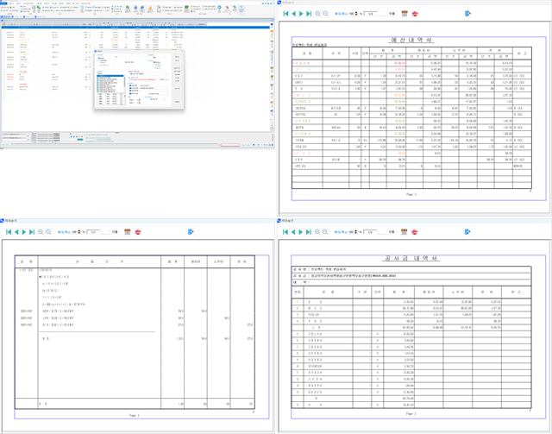Click blue exit/export icon in 공사금내역서 preview
The image size is (552, 434).
467,232
